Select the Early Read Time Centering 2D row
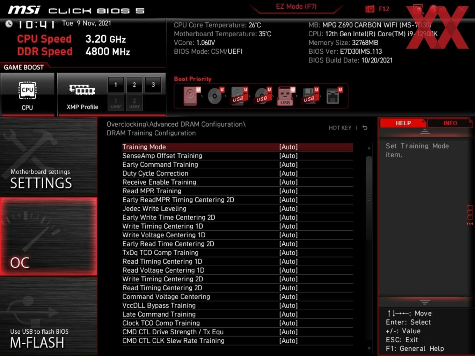This screenshot has width=475, height=356. tap(237, 244)
